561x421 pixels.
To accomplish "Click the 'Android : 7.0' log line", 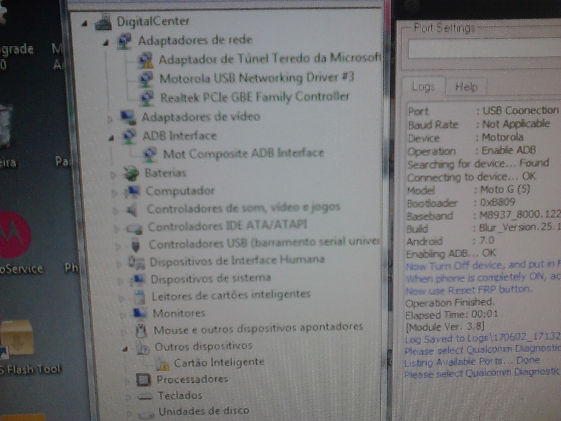I will click(451, 241).
